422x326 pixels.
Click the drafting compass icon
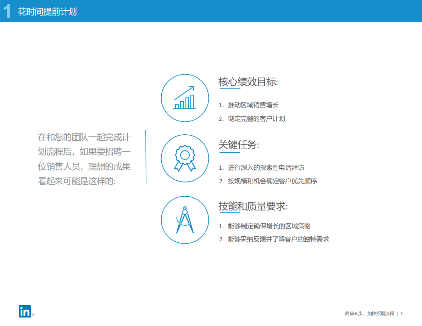[x=185, y=220]
